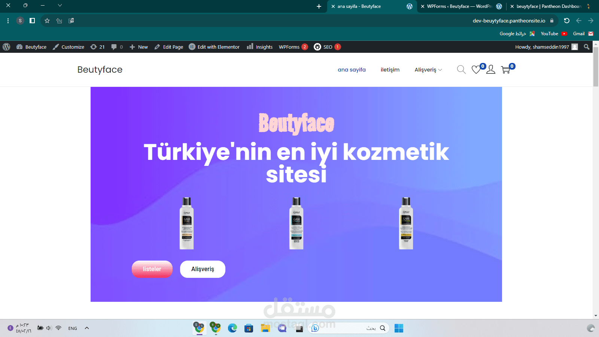Open the Wi-Fi network tray icon
Image resolution: width=599 pixels, height=337 pixels.
(x=58, y=328)
